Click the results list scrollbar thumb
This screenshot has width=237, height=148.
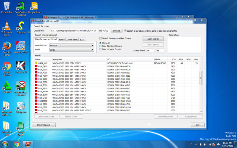(201, 78)
